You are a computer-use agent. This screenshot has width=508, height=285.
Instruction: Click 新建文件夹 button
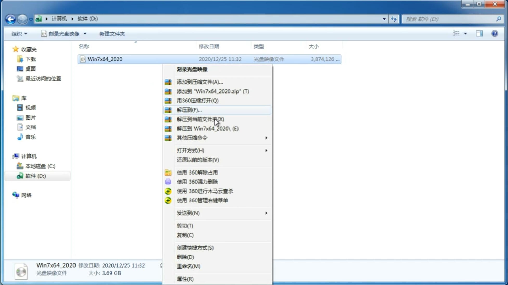(x=112, y=34)
